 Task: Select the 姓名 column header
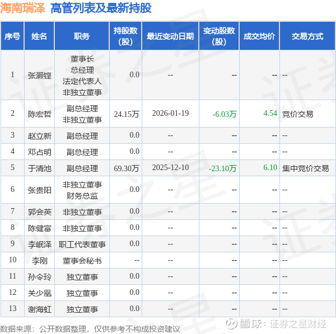pos(39,36)
